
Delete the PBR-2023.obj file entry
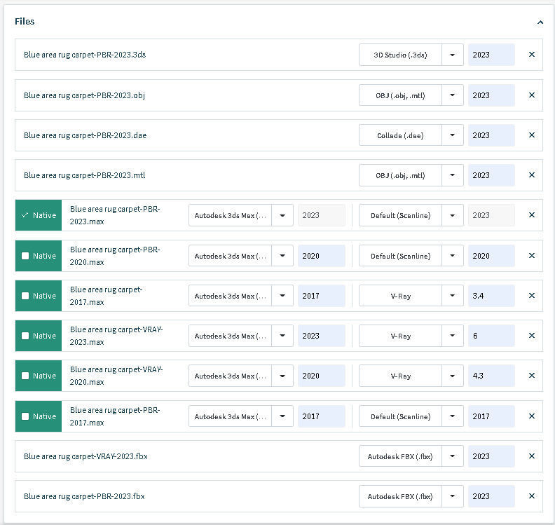[531, 95]
